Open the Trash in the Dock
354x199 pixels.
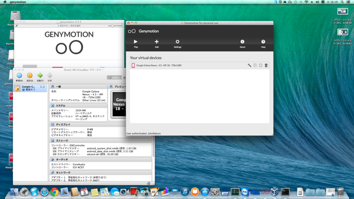tap(340, 192)
